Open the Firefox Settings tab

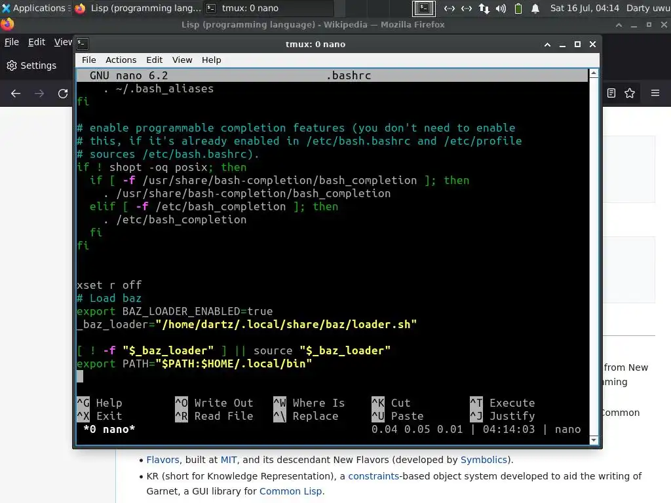pos(32,65)
